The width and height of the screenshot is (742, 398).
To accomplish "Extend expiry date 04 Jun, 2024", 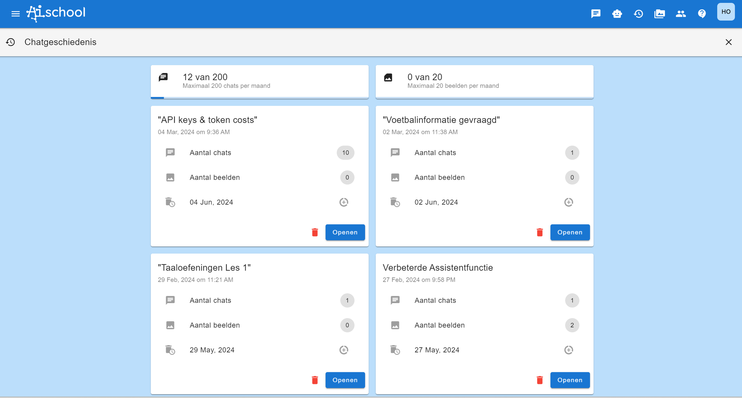I will 344,202.
